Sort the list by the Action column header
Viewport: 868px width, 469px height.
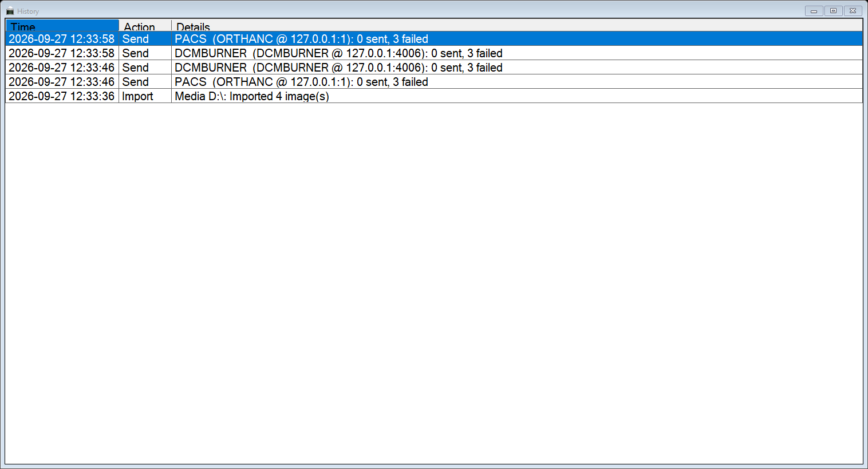click(x=145, y=26)
